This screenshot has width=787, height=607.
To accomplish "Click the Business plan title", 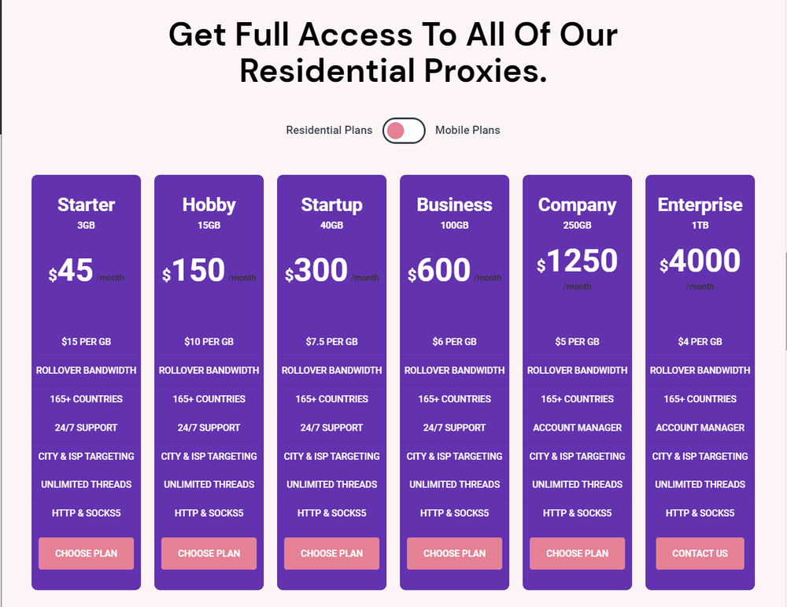I will coord(454,205).
